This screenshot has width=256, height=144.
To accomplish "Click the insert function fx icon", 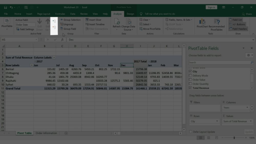I will pos(62,39).
